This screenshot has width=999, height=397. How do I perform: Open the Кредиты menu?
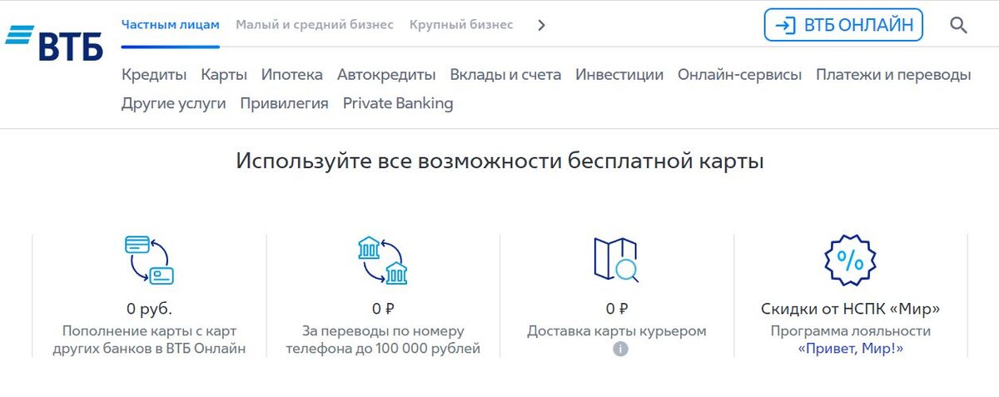coord(154,75)
